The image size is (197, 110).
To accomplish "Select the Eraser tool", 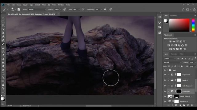I will (3, 55).
